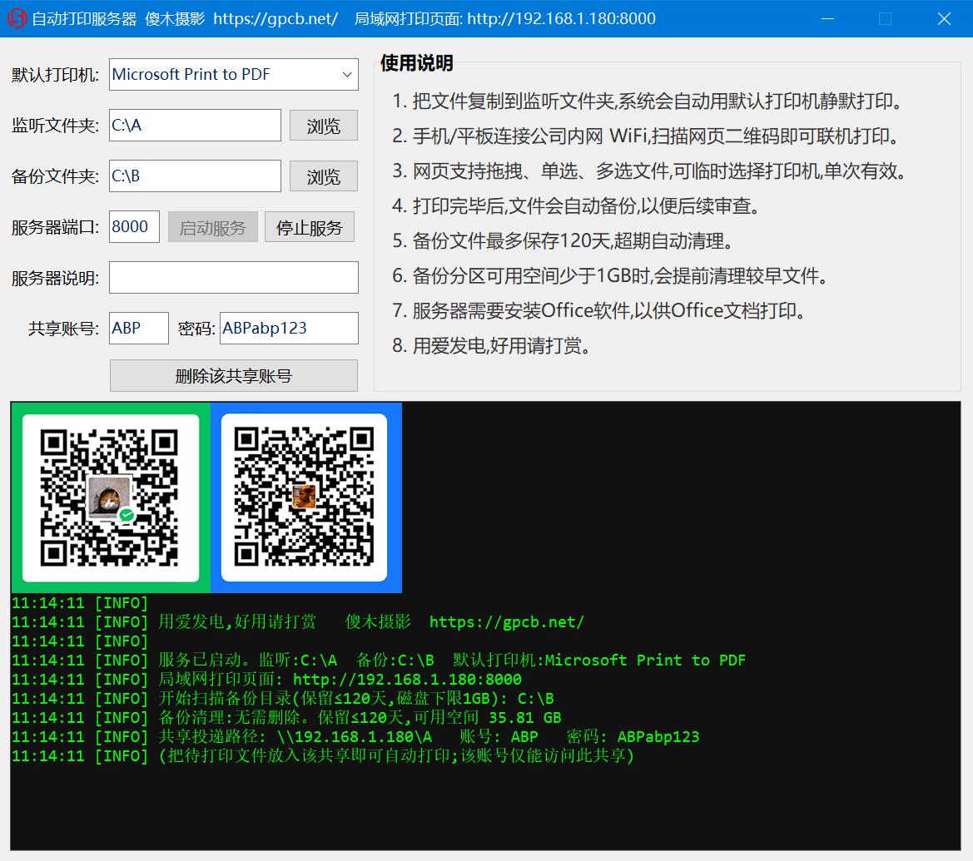Focus the 备份文件夹 path field
Image resolution: width=973 pixels, height=861 pixels.
[195, 176]
